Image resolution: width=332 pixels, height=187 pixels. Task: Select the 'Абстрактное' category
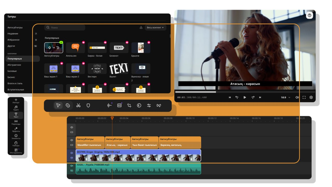pyautogui.click(x=14, y=65)
